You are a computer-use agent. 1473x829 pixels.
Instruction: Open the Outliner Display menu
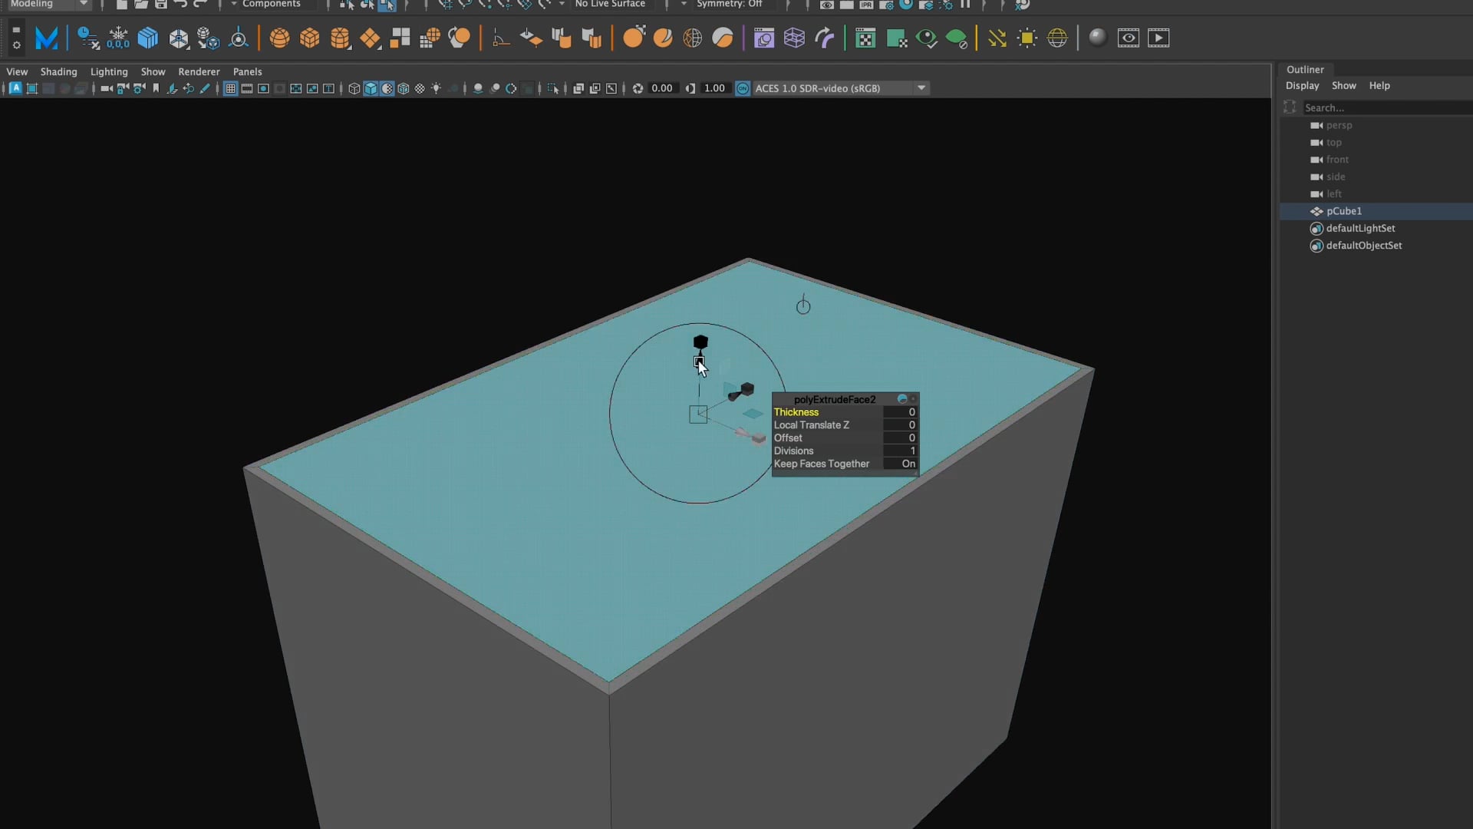(1302, 85)
